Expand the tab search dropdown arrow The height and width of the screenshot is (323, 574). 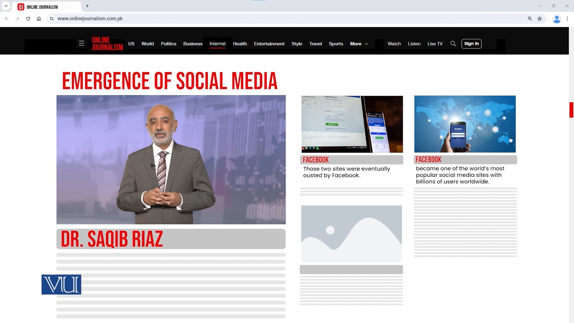click(6, 6)
